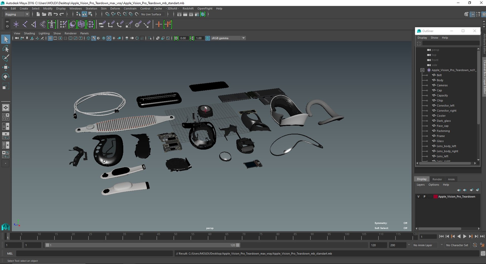
Task: Activate the Paint Selection tool
Action: [x=6, y=58]
